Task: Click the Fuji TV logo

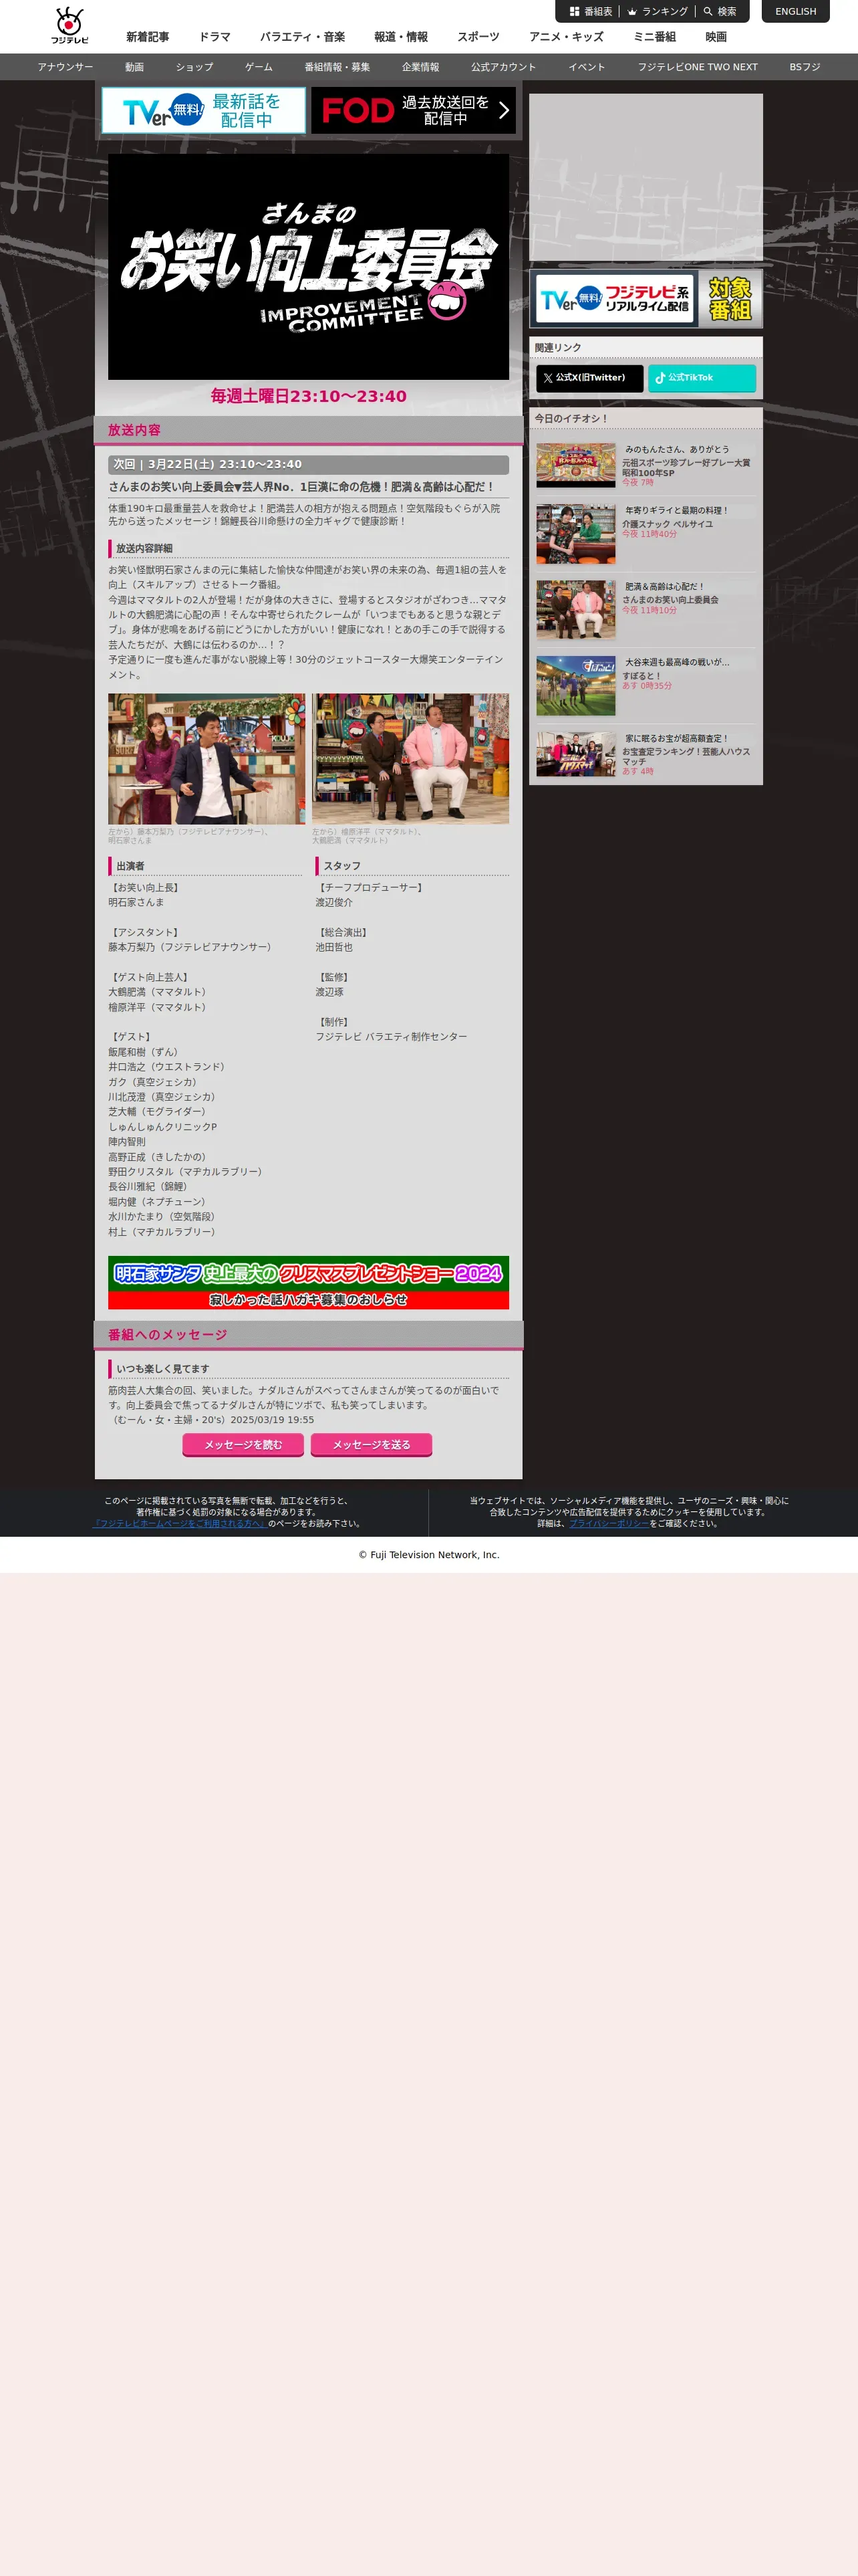Action: click(70, 26)
